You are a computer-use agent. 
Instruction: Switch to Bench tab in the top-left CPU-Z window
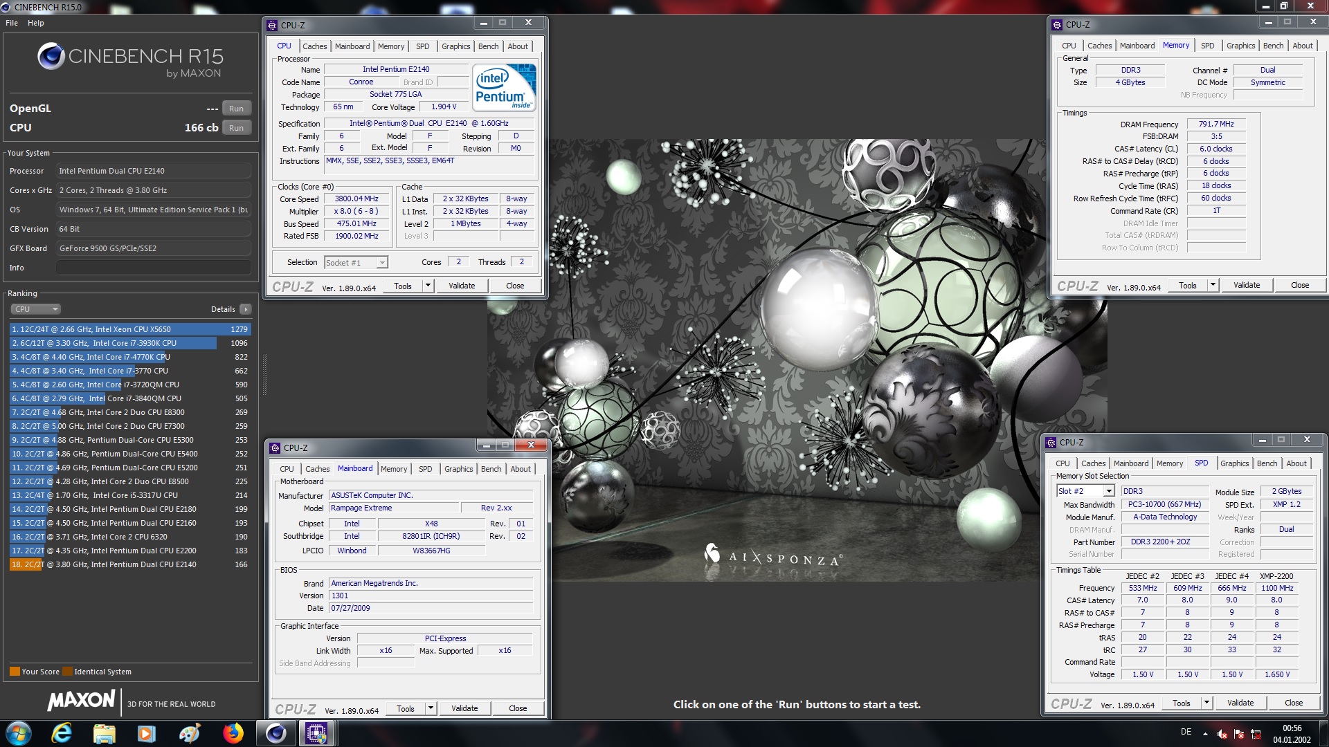tap(489, 46)
